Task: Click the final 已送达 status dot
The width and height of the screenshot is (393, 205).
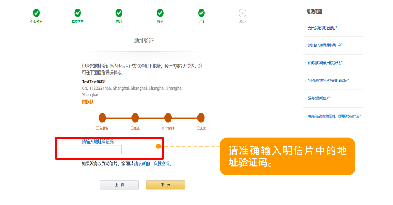Action: pyautogui.click(x=201, y=118)
